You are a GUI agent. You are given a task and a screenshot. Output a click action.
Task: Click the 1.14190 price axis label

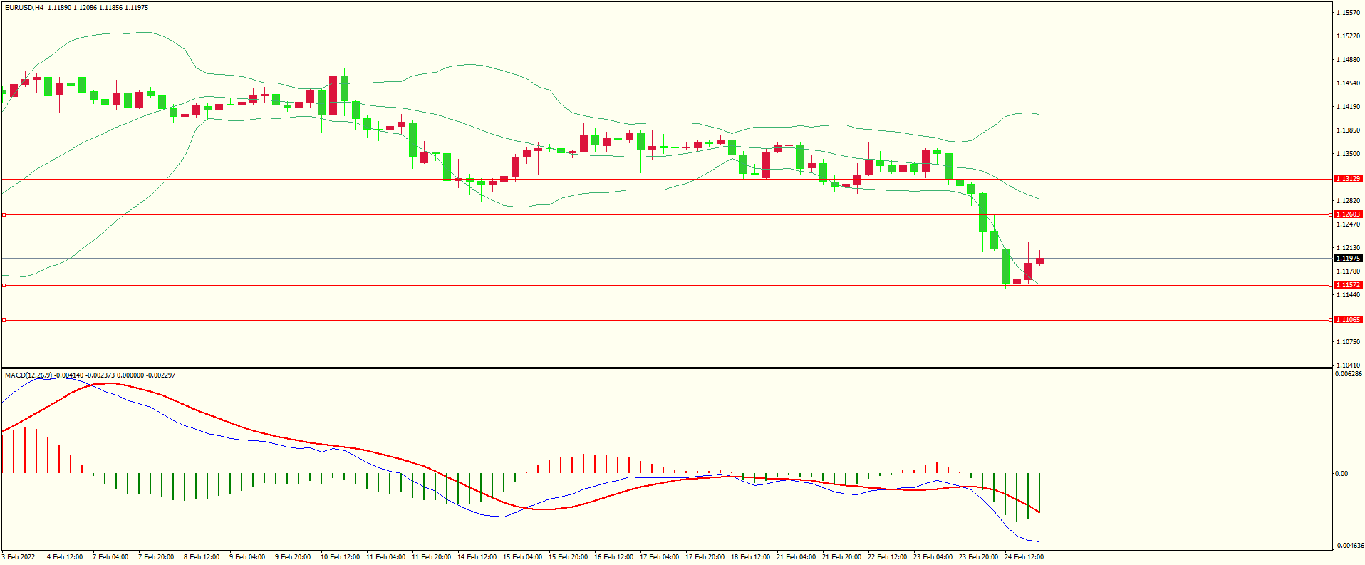point(1349,107)
